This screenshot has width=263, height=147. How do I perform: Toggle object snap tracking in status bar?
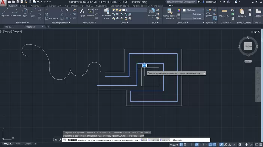[x=210, y=144]
